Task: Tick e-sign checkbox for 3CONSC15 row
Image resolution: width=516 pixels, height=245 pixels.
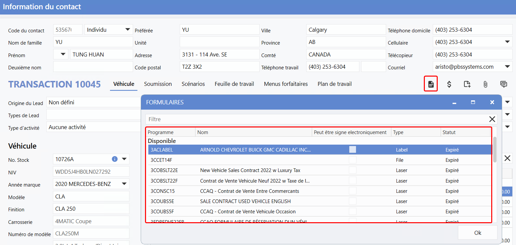Action: [352, 191]
